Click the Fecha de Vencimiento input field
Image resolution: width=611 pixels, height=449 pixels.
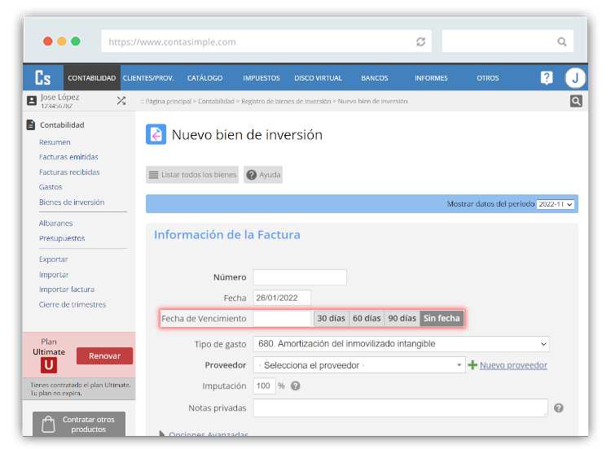click(282, 318)
